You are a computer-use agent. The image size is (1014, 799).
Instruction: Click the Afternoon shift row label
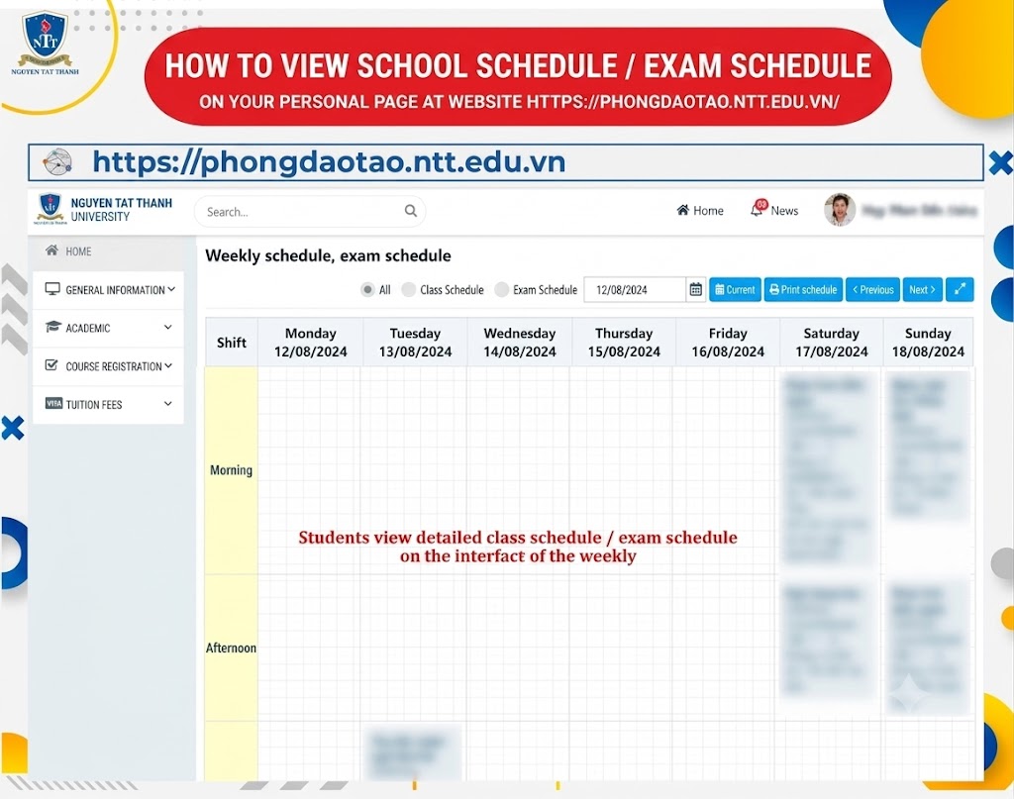point(231,648)
